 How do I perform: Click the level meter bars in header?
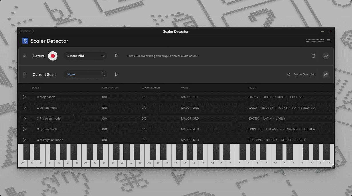(315, 41)
